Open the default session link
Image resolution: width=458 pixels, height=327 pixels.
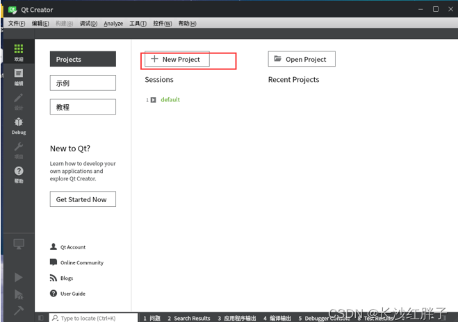pyautogui.click(x=170, y=100)
